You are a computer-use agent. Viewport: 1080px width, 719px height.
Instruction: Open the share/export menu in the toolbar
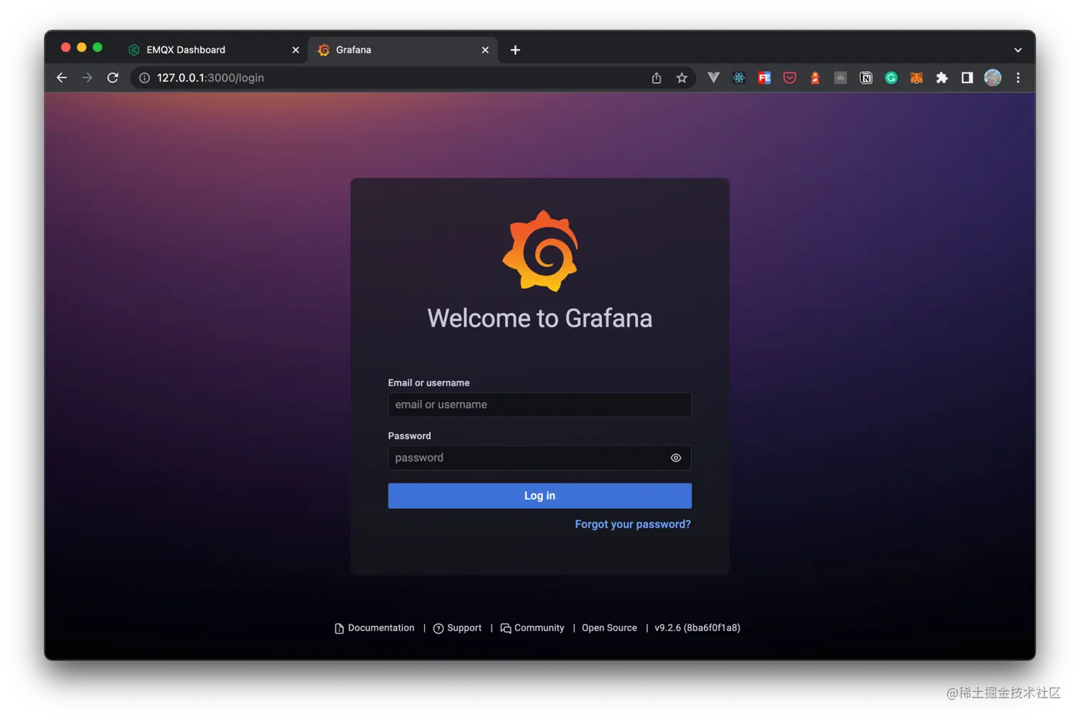click(656, 78)
